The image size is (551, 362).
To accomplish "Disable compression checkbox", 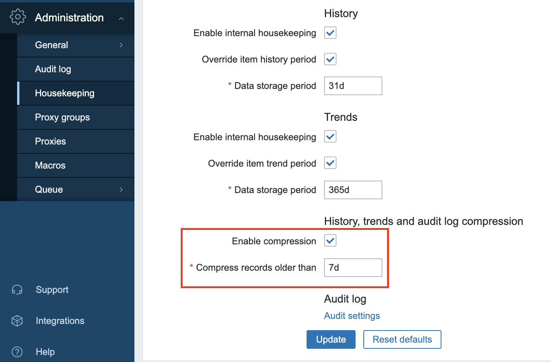I will (330, 240).
